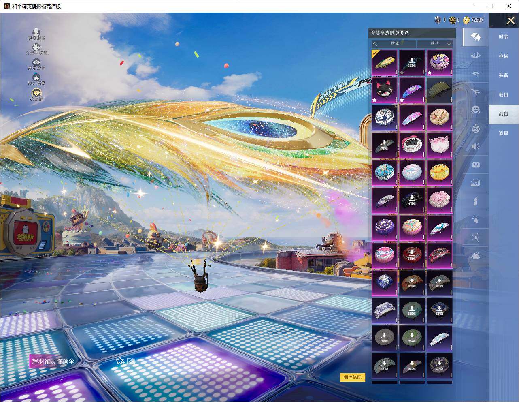The height and width of the screenshot is (402, 519).
Task: Switch to the 道具 tab
Action: click(x=503, y=133)
